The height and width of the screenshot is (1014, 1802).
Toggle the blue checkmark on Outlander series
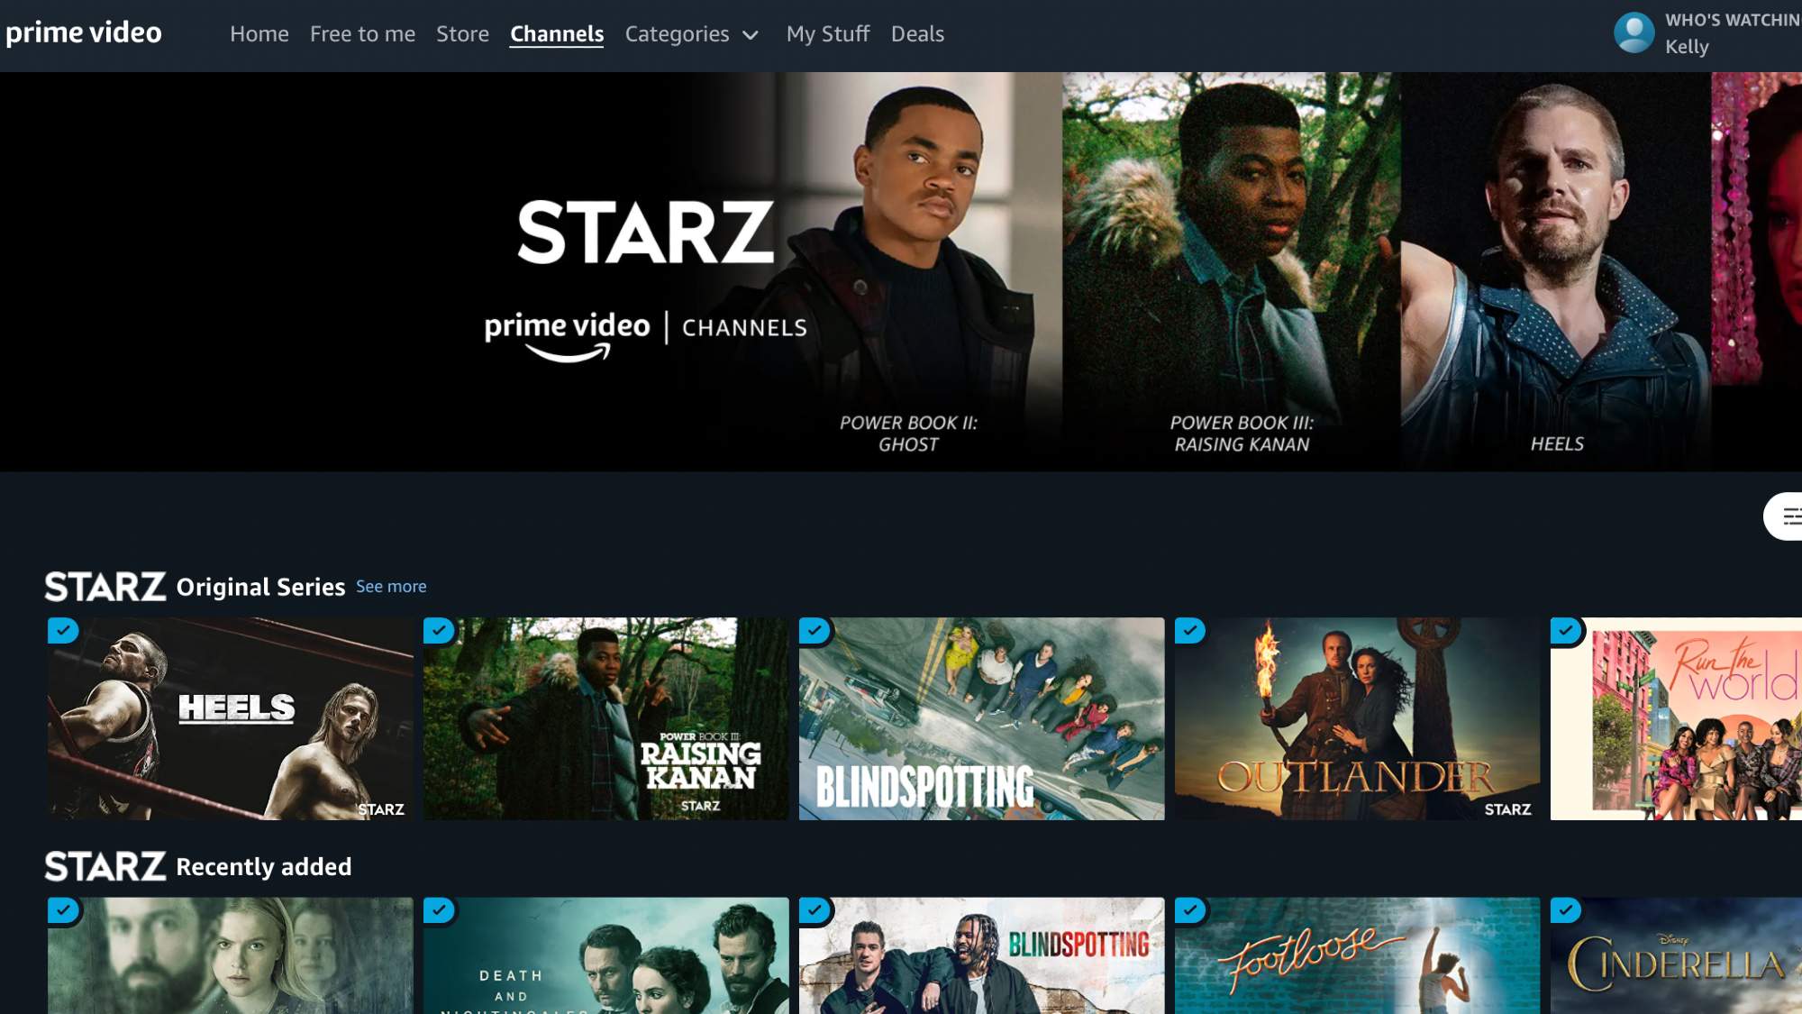pos(1188,630)
